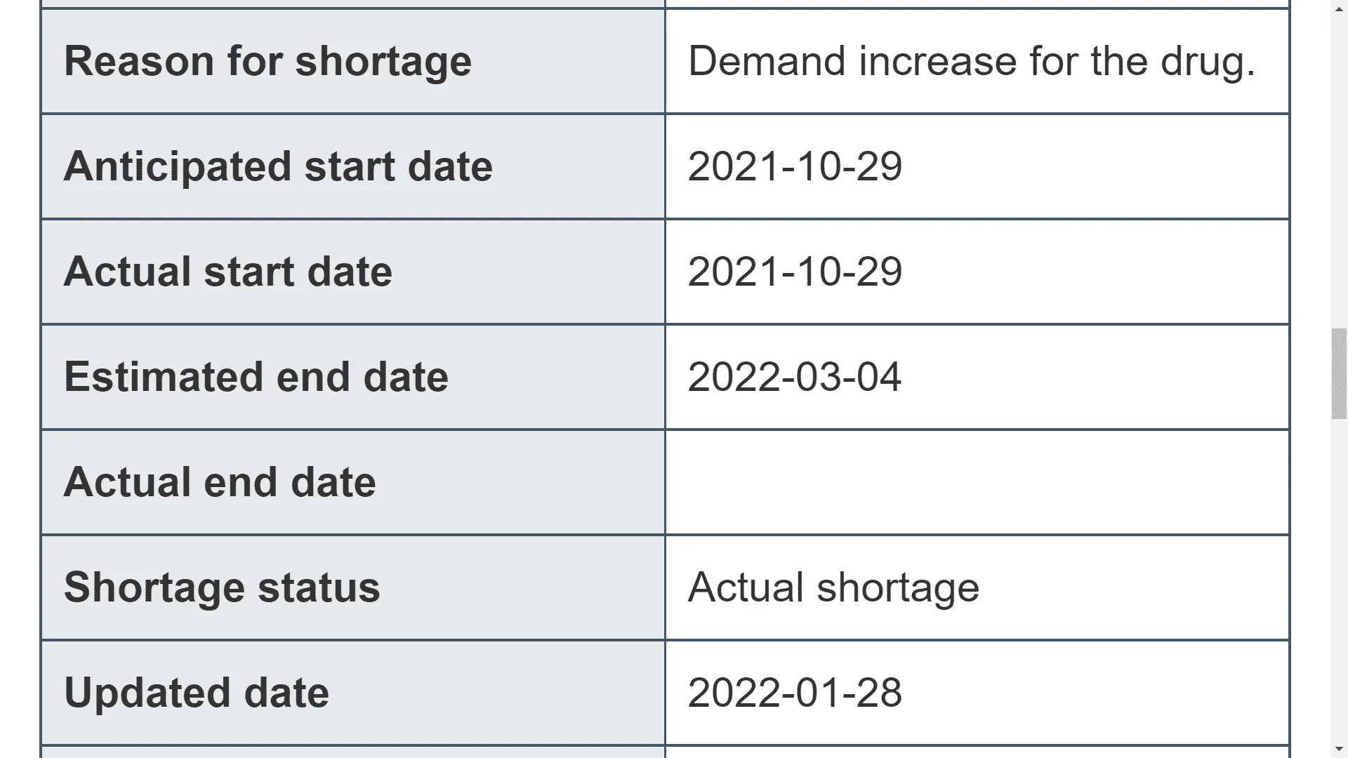Image resolution: width=1348 pixels, height=758 pixels.
Task: Click the "Estimated end date" label
Action: pos(256,377)
